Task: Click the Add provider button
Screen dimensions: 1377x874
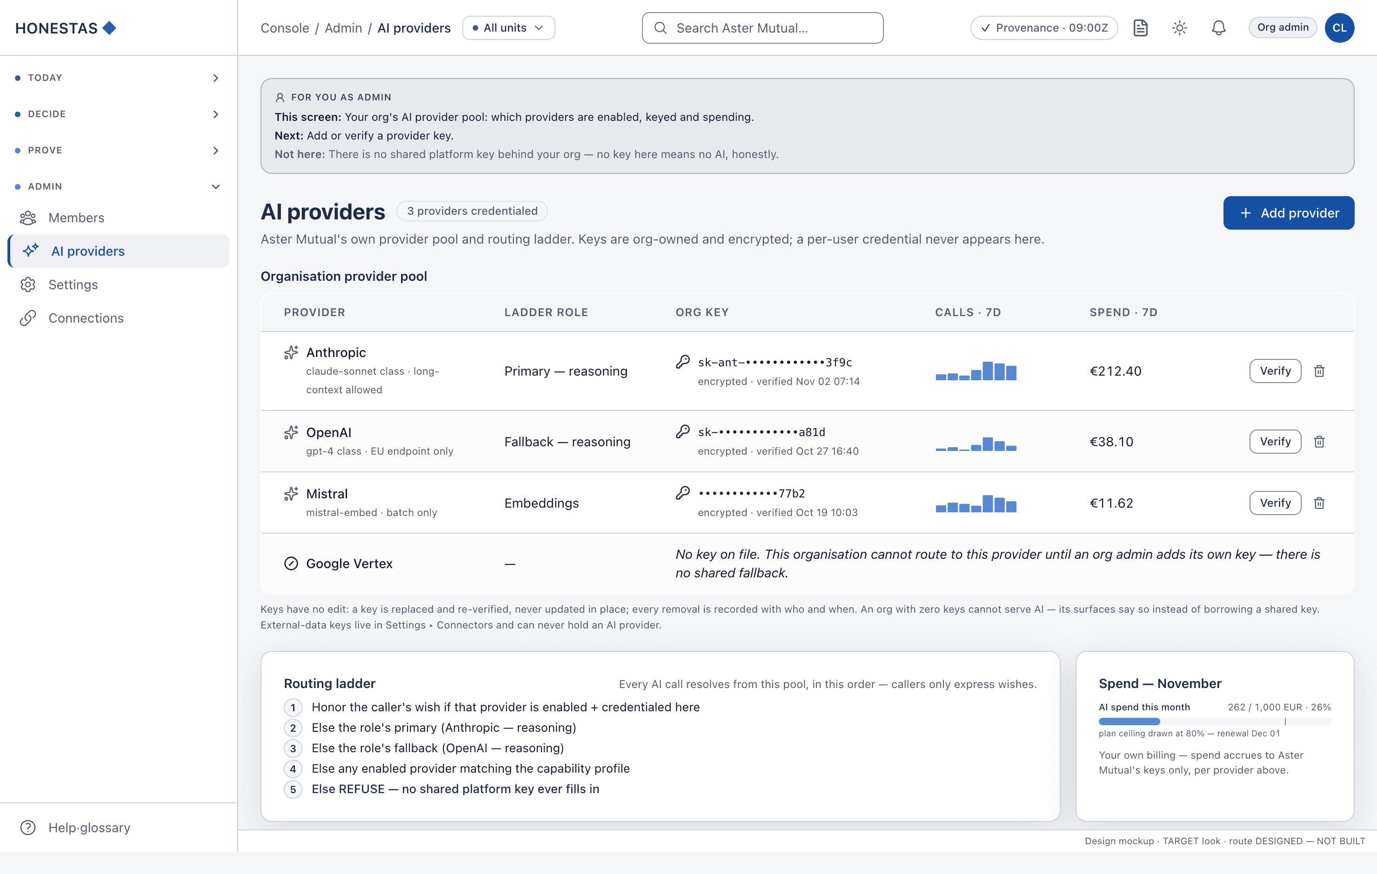Action: (x=1288, y=213)
